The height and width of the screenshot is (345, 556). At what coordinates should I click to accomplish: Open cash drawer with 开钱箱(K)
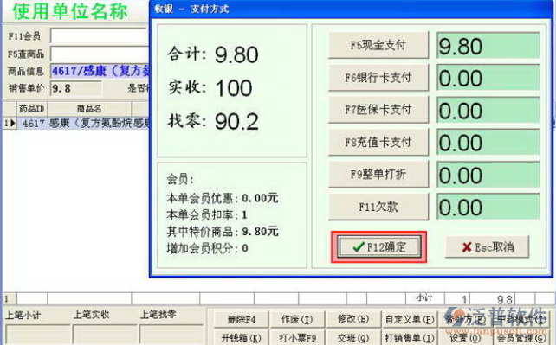pos(241,338)
